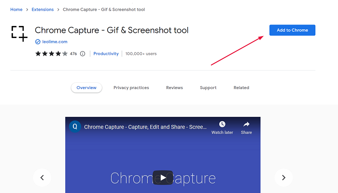
Task: Open the Support tab
Action: point(208,88)
